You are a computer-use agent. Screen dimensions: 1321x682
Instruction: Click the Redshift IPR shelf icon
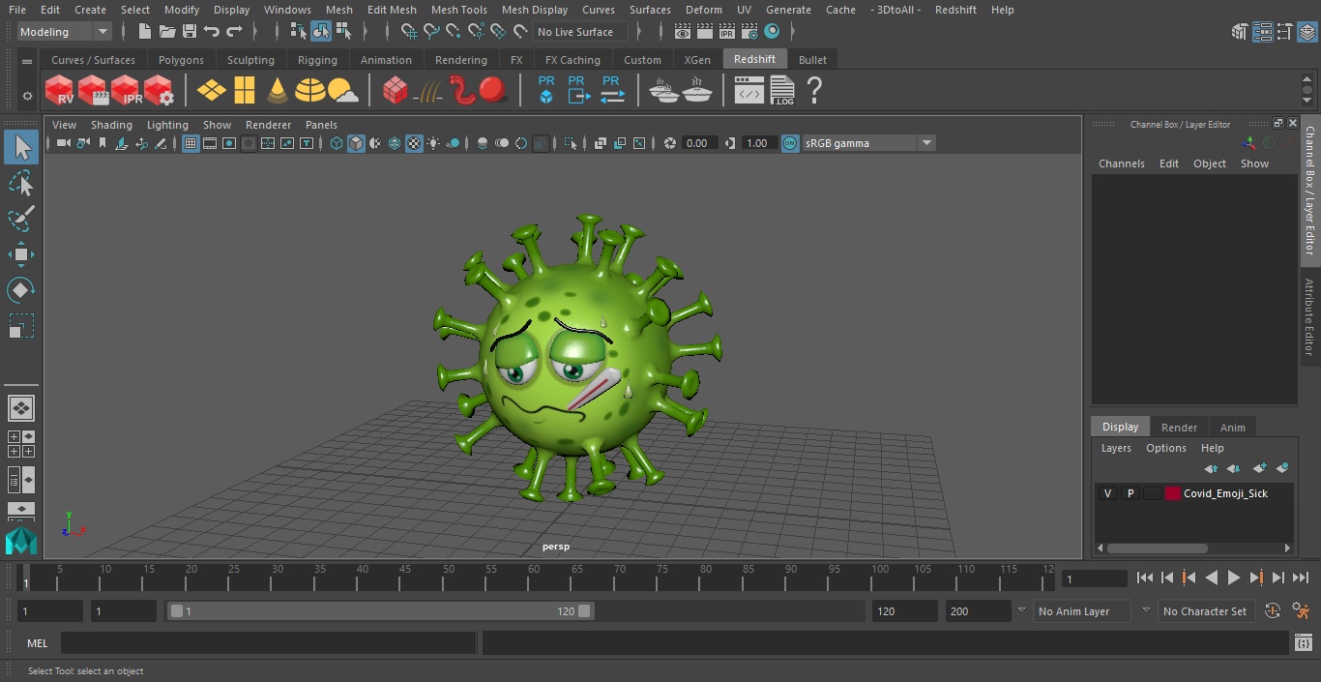[126, 91]
